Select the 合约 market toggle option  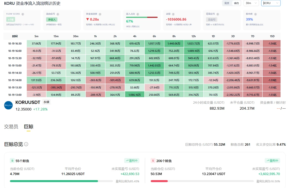(236, 3)
